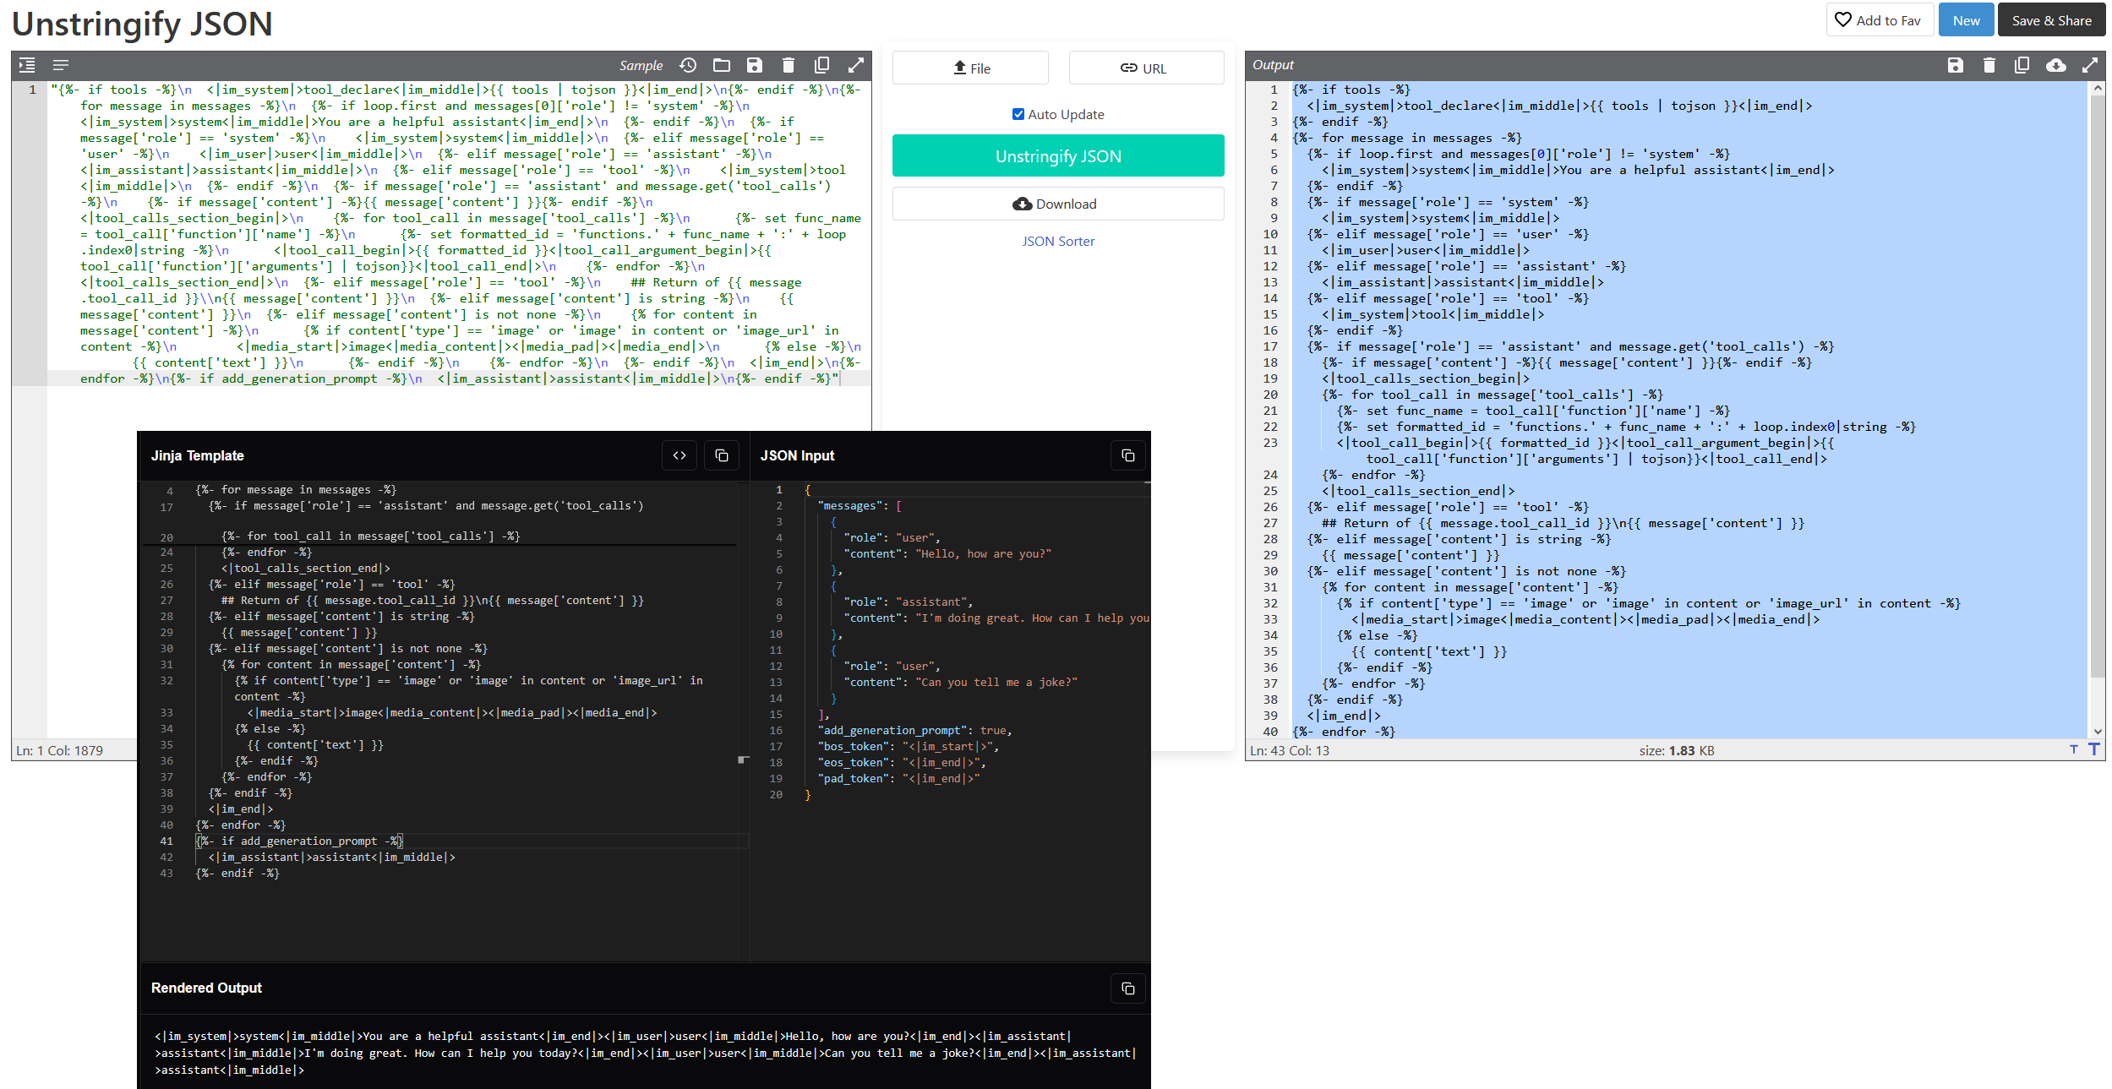
Task: Click line number 1 in the input editor
Action: [32, 90]
